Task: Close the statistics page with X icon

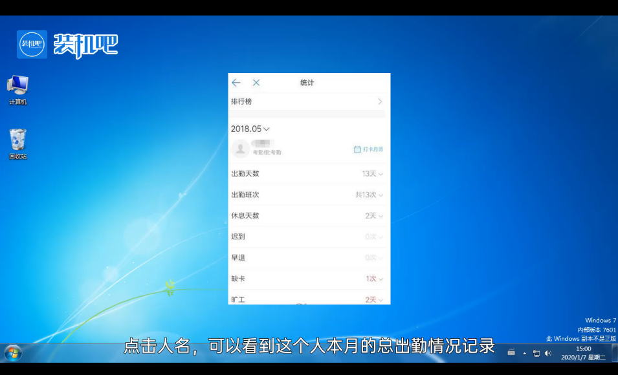Action: (256, 83)
